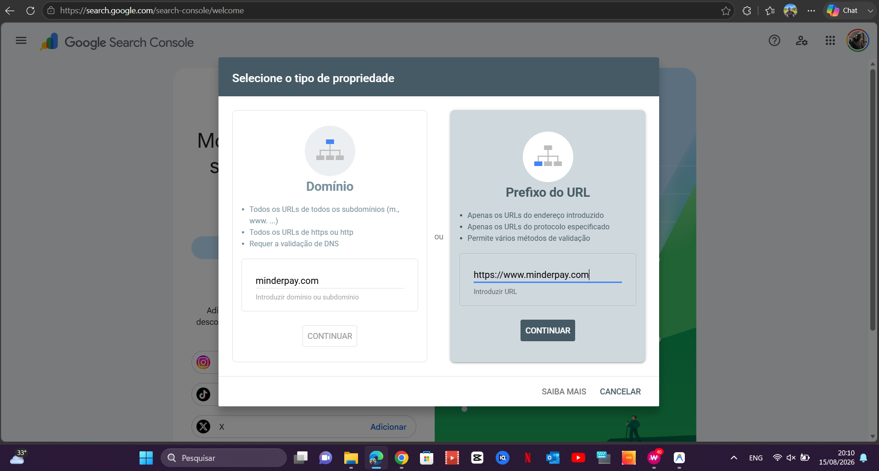The image size is (879, 471).
Task: Show hidden system tray icons
Action: [734, 458]
